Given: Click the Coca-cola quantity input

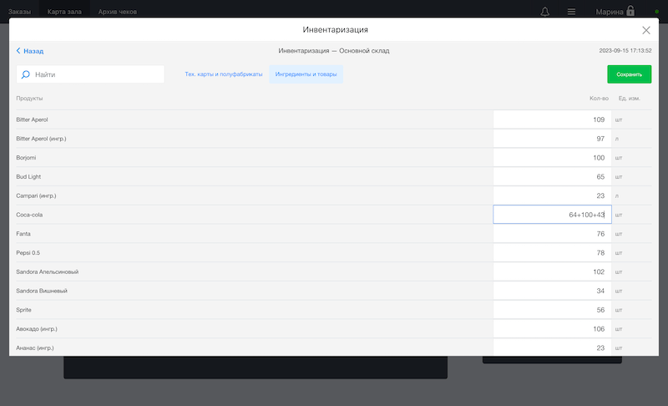Looking at the screenshot, I should [x=551, y=215].
